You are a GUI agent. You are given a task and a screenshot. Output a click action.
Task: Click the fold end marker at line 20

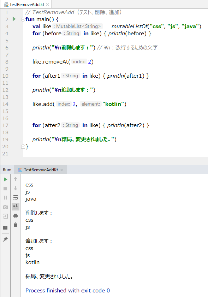(23, 147)
